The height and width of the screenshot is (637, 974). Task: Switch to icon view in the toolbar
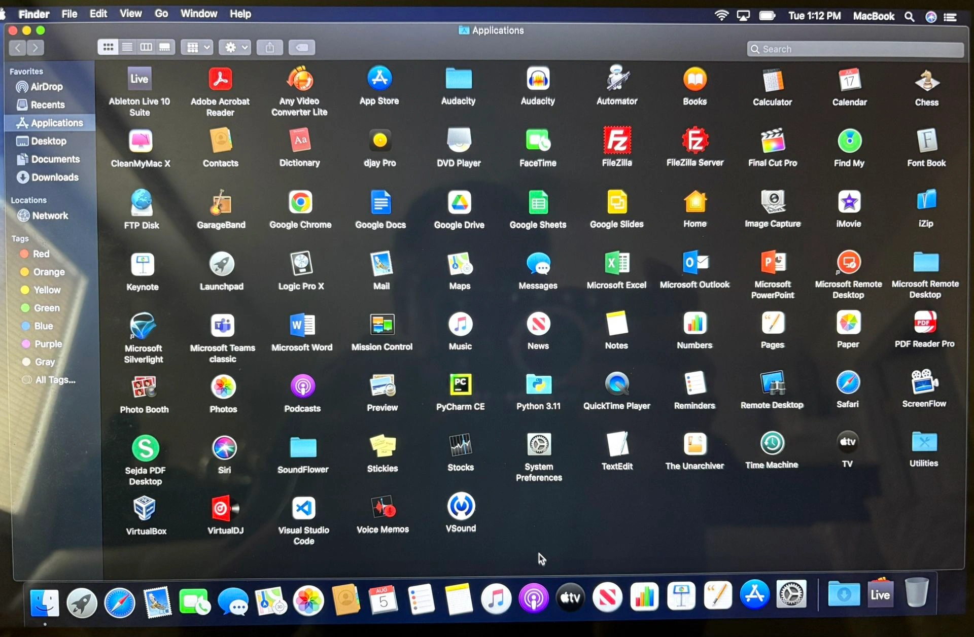click(108, 47)
